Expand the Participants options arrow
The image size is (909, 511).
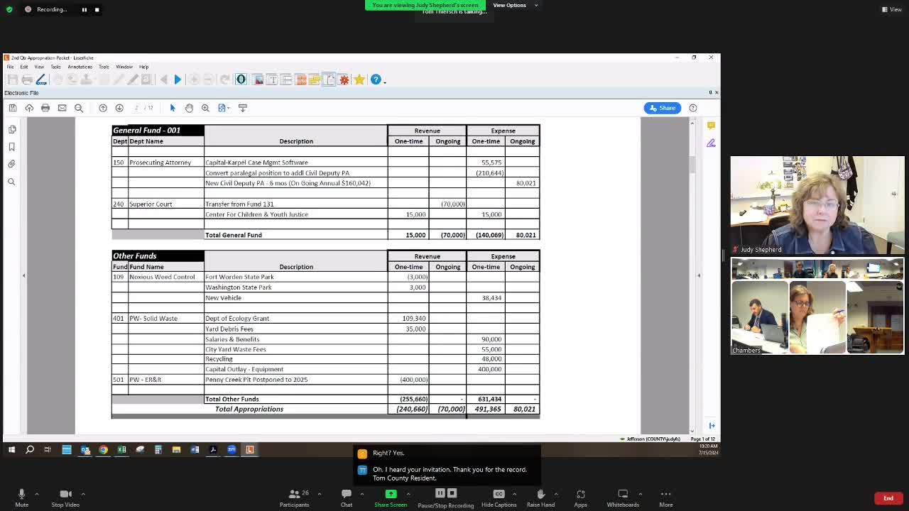pos(319,494)
